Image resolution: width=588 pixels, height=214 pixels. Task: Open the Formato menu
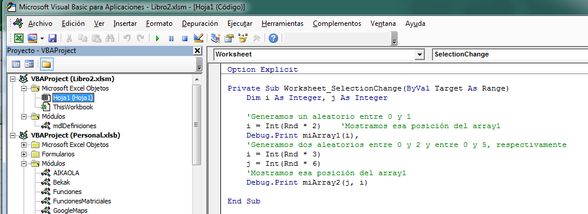tap(160, 24)
